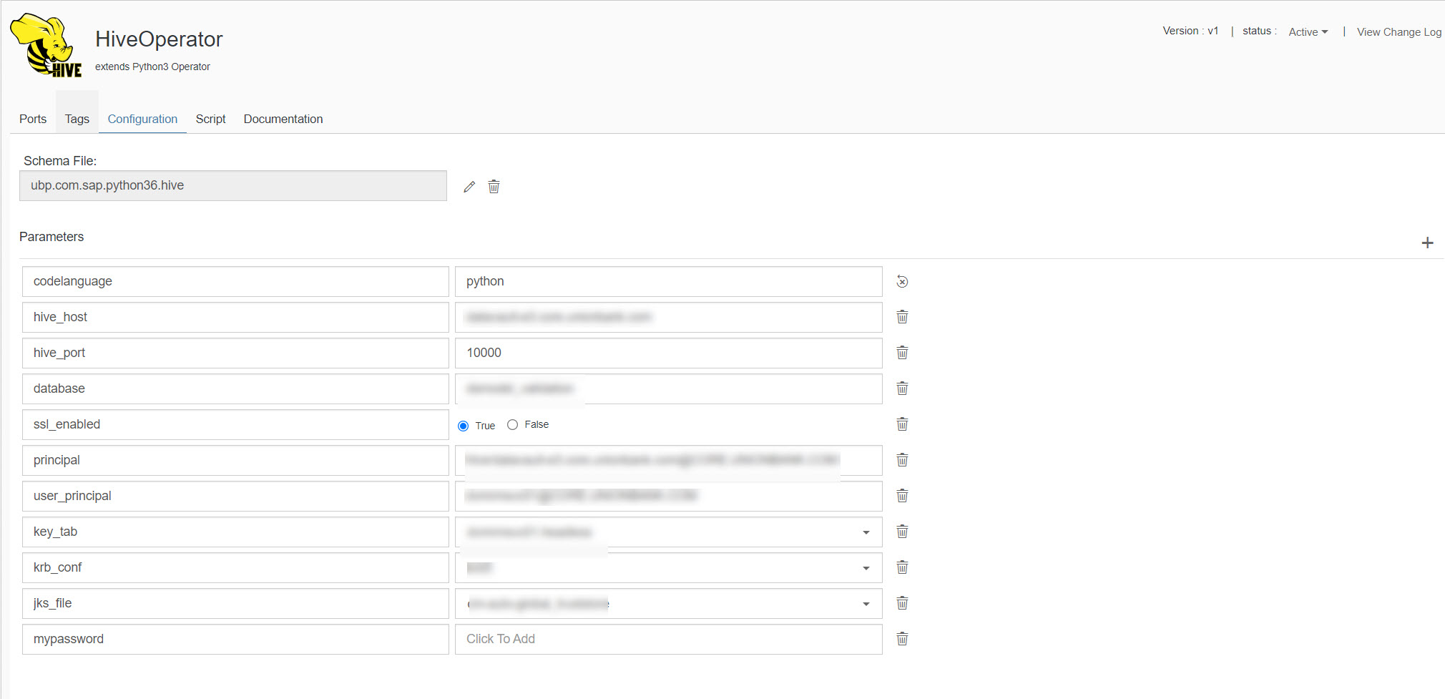The image size is (1445, 699).
Task: Delete the principal parameter
Action: click(902, 460)
